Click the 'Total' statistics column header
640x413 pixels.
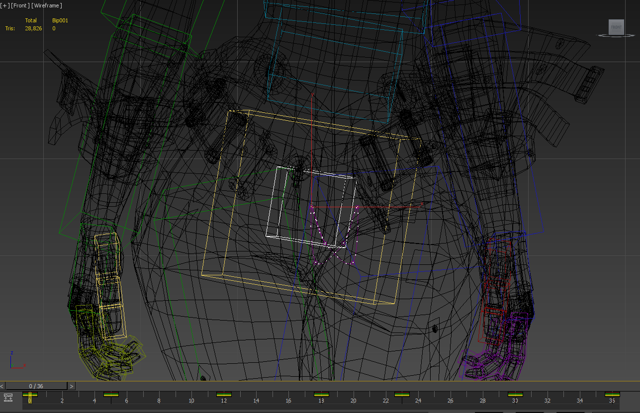pos(31,20)
